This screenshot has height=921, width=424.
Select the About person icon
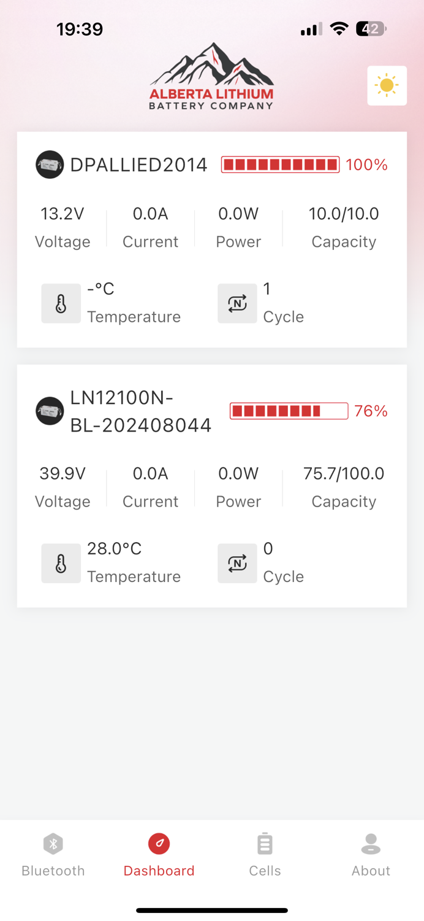click(371, 844)
